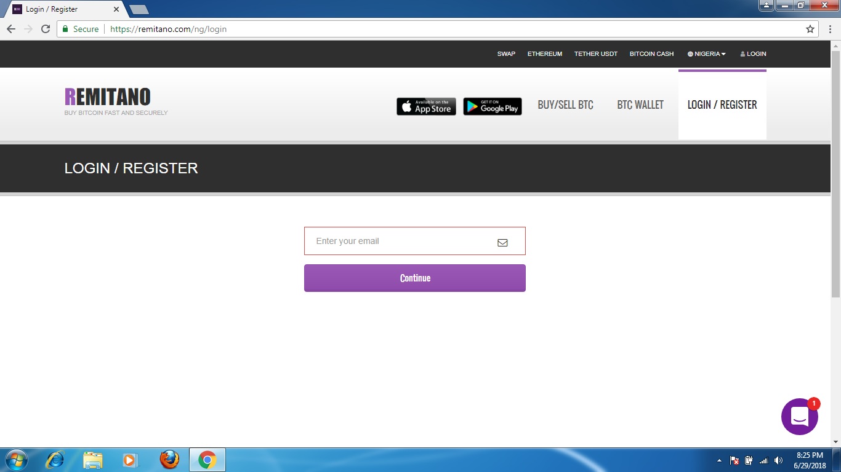The width and height of the screenshot is (841, 472).
Task: Open the Google Play download badge
Action: point(493,106)
